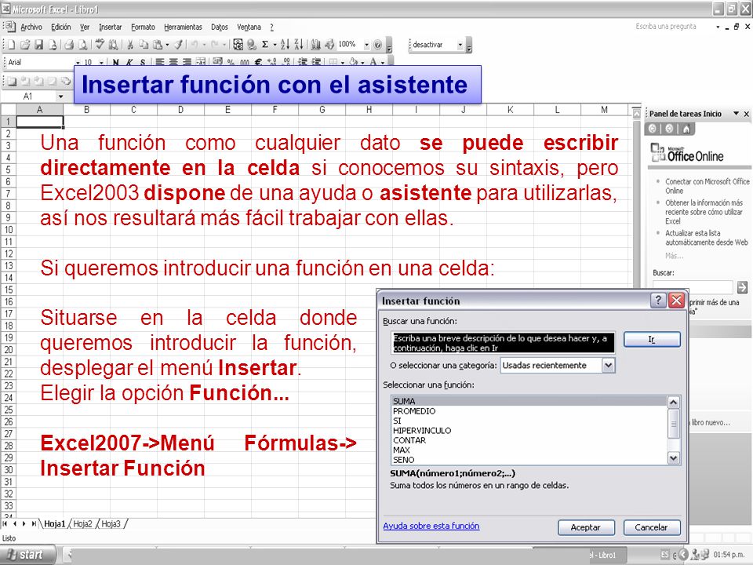Screen dimensions: 753x565
Task: Click the Save icon in toolbar
Action: coord(39,45)
